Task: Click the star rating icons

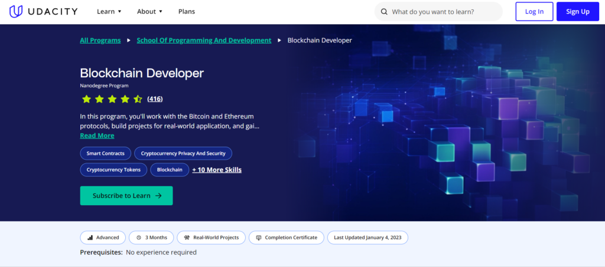Action: coord(112,99)
